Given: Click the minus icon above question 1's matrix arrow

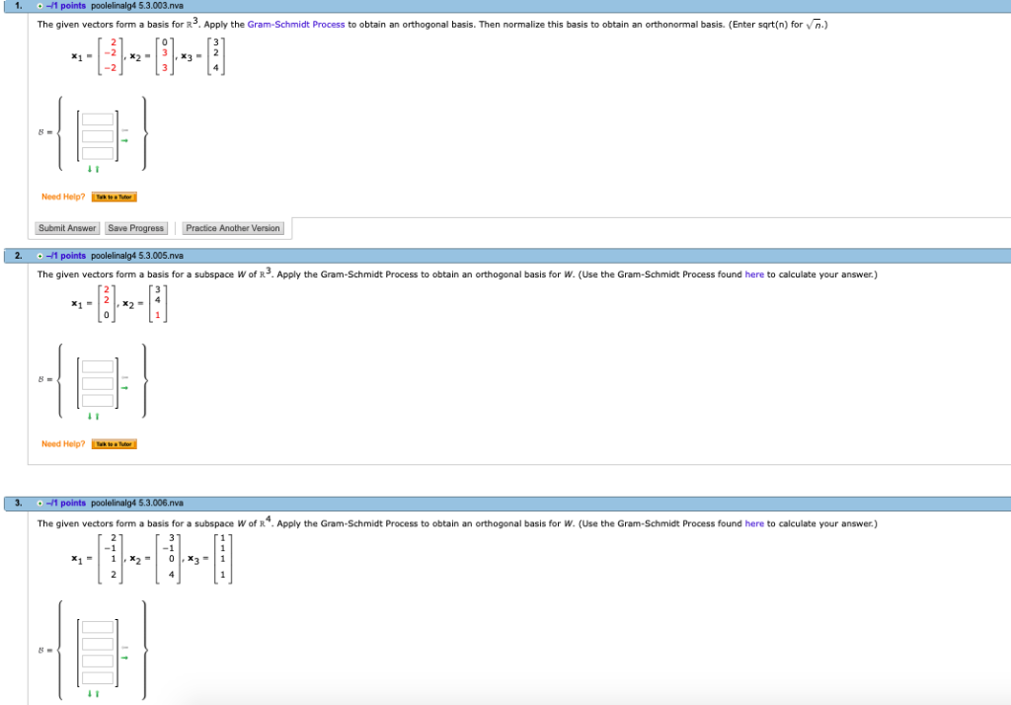Looking at the screenshot, I should click(x=124, y=130).
